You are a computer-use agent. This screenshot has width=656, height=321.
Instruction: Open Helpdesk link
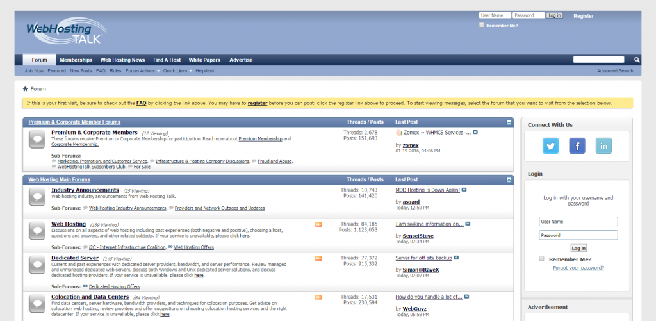click(x=204, y=70)
